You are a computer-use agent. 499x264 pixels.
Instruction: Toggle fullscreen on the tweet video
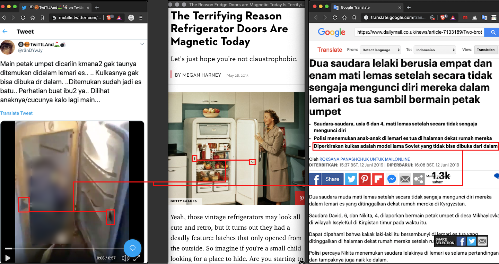137,258
